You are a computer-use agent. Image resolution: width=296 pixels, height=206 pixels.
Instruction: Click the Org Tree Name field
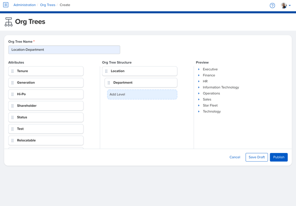point(64,50)
